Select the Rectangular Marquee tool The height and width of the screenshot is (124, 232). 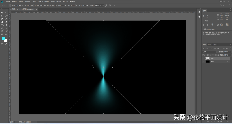(x=6, y=12)
